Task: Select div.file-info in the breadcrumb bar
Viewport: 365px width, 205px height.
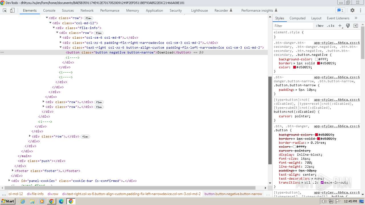Action: click(35, 194)
